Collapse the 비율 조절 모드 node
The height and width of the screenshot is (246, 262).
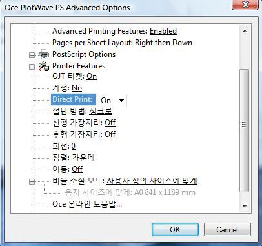pos(32,181)
